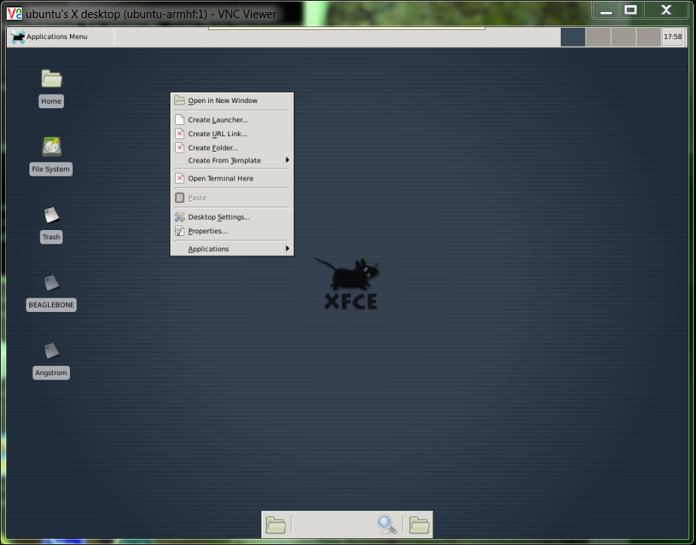This screenshot has width=696, height=545.
Task: Select Create Folder... from the menu
Action: 232,148
